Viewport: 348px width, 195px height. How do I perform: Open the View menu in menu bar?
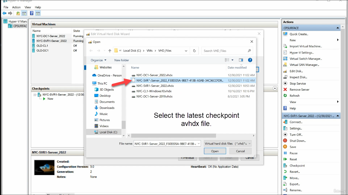click(x=28, y=7)
